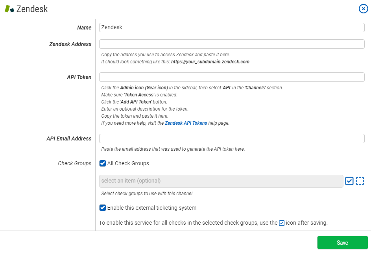Click into the Name input field
Image resolution: width=371 pixels, height=253 pixels.
coord(232,28)
